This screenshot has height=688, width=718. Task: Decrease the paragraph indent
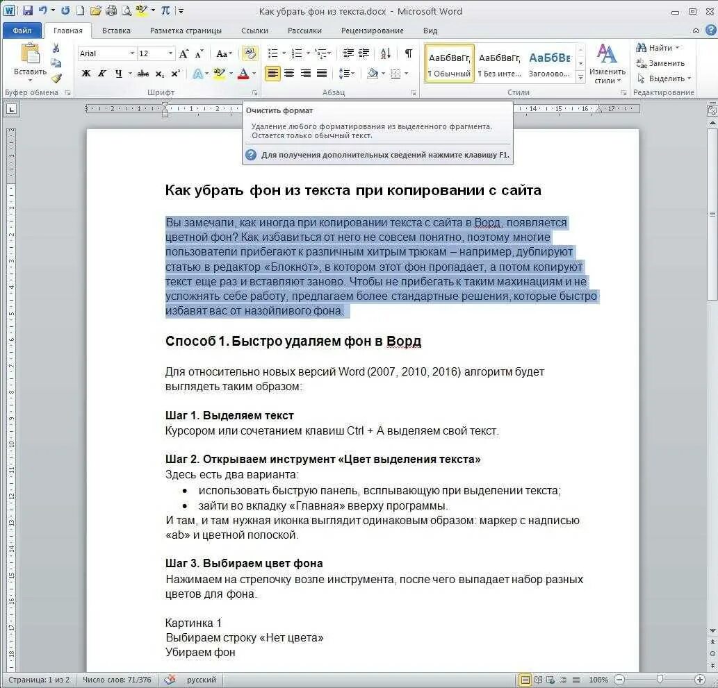click(x=348, y=53)
